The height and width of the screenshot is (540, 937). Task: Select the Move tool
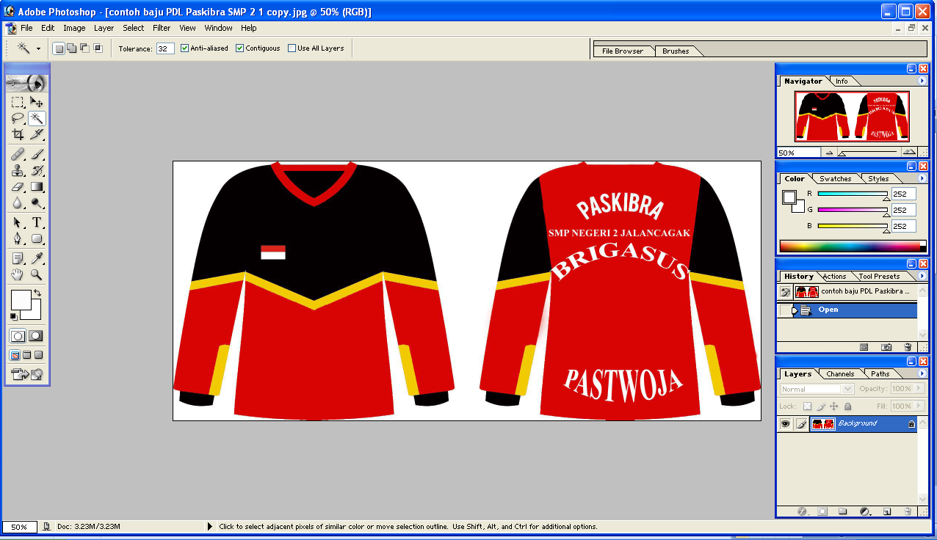pos(37,103)
